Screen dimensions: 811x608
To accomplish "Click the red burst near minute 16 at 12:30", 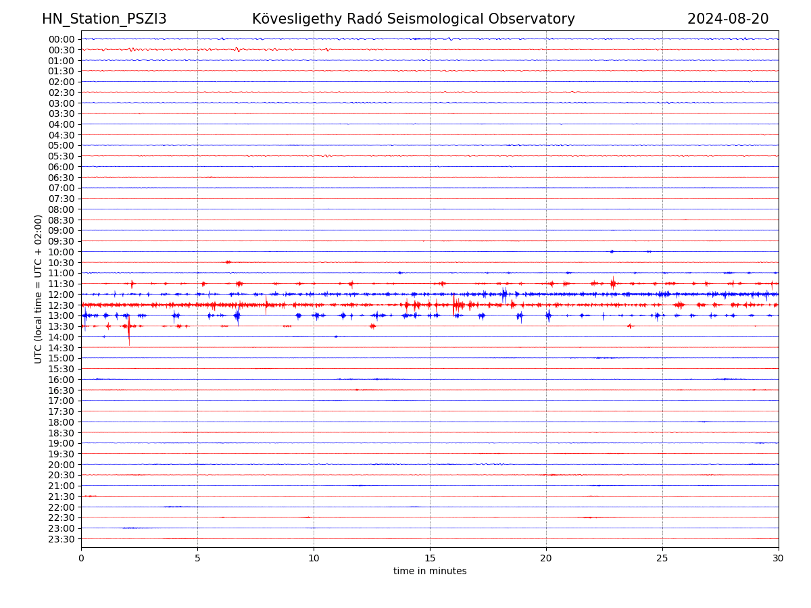I will (x=456, y=305).
